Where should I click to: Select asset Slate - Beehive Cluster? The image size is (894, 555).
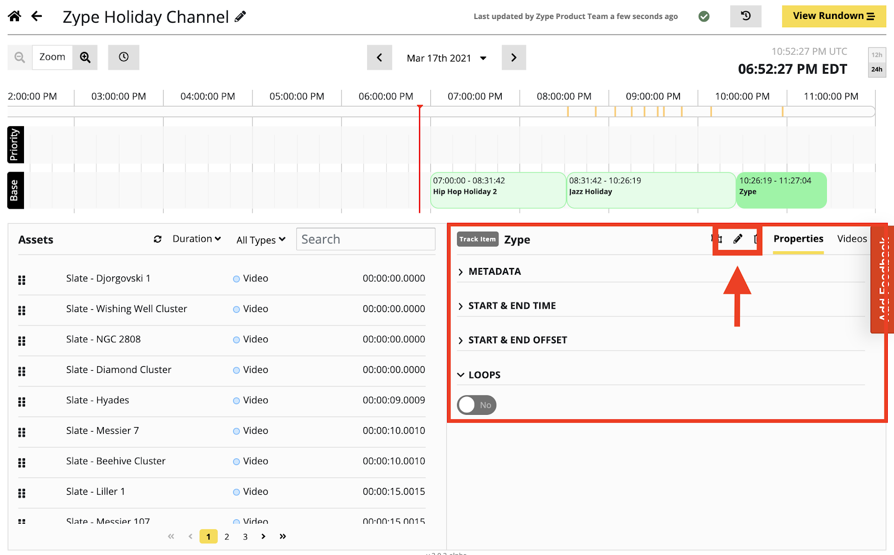pos(116,461)
